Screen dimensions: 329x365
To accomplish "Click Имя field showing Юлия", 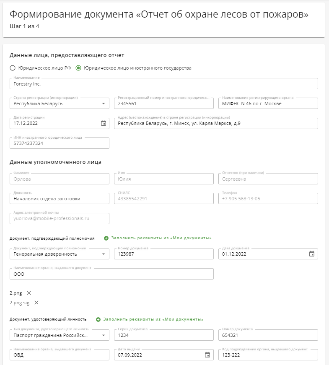I will pyautogui.click(x=164, y=179).
